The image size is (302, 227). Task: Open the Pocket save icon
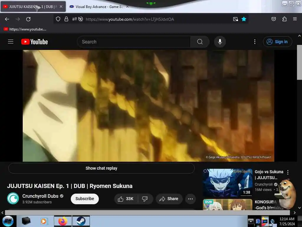pyautogui.click(x=273, y=19)
